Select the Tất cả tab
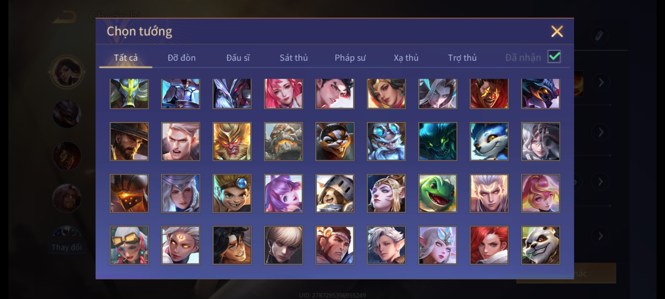 (126, 58)
